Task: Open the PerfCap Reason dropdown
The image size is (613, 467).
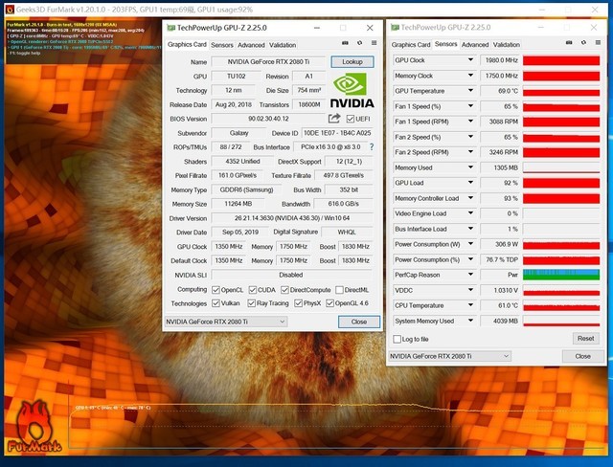Action: click(x=470, y=275)
